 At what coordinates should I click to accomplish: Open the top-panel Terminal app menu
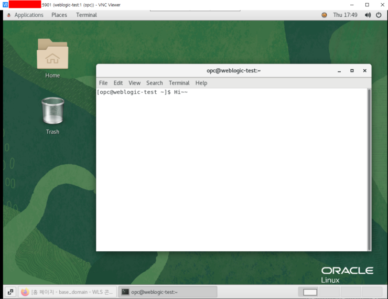coord(87,15)
